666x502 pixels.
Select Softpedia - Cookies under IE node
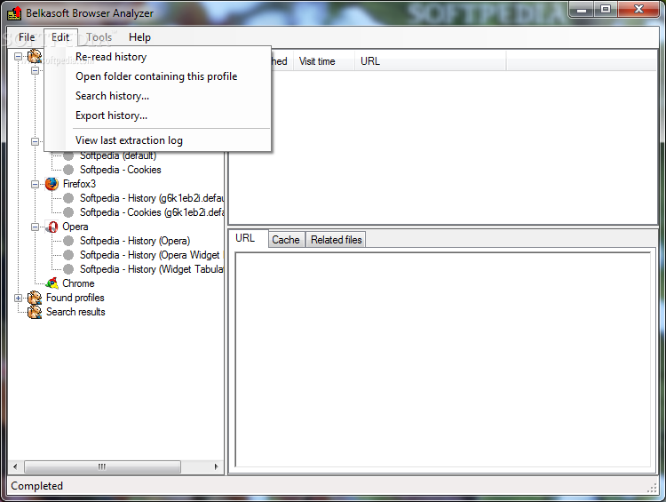point(121,170)
